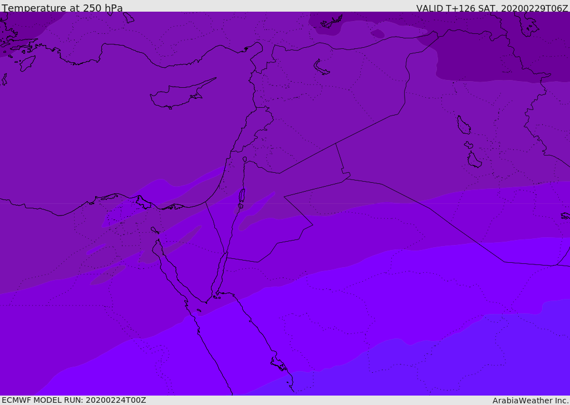Click Lake Tharthar in central Iraq
The height and width of the screenshot is (405, 570).
463,125
